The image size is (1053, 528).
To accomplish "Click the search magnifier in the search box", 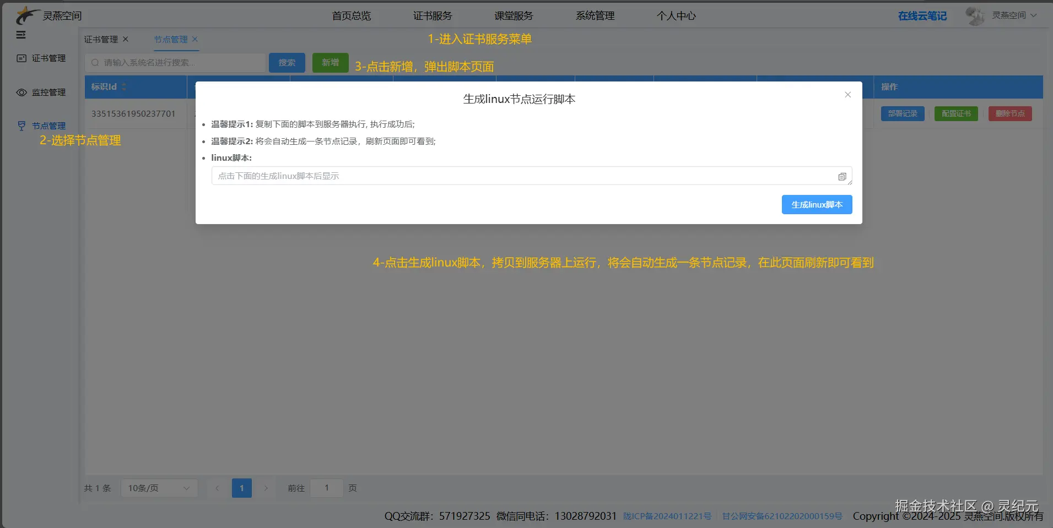I will pos(95,62).
